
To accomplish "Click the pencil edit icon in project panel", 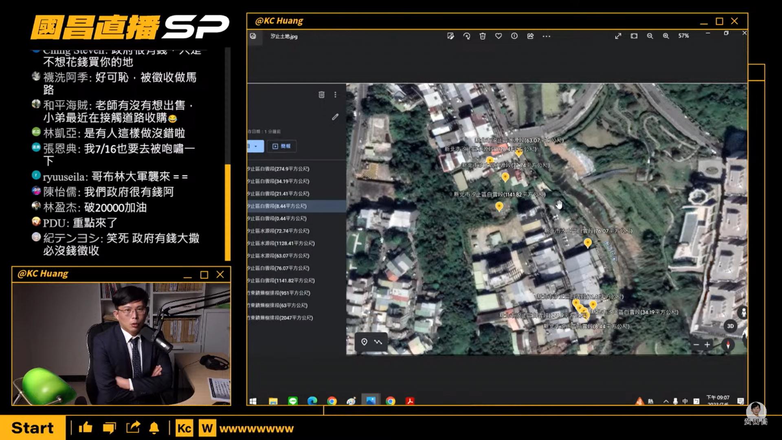I will tap(335, 117).
